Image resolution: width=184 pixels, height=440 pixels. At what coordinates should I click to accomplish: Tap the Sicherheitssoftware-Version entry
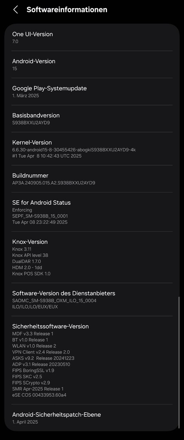click(x=92, y=360)
